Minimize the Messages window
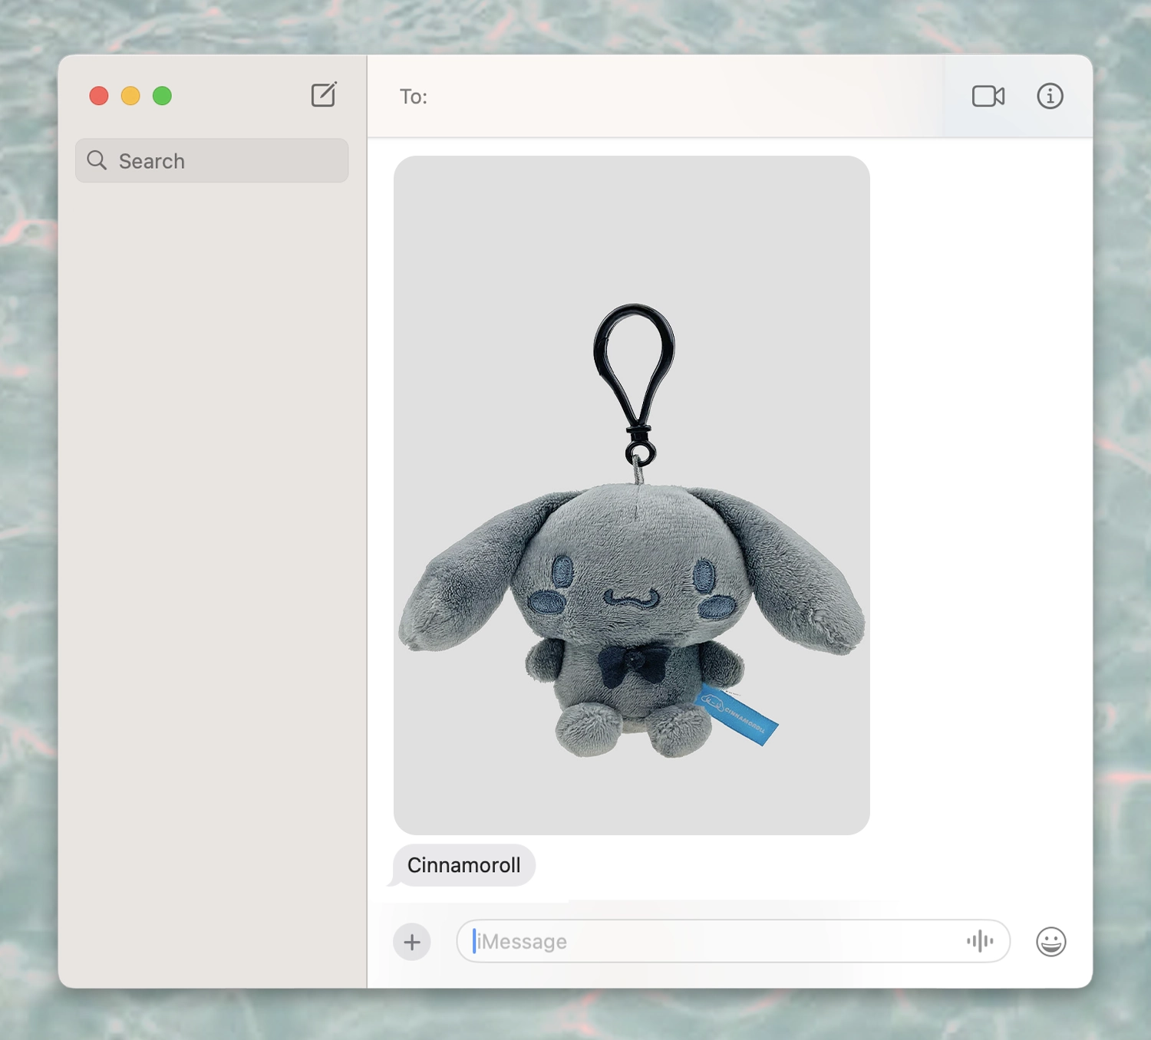 click(130, 96)
